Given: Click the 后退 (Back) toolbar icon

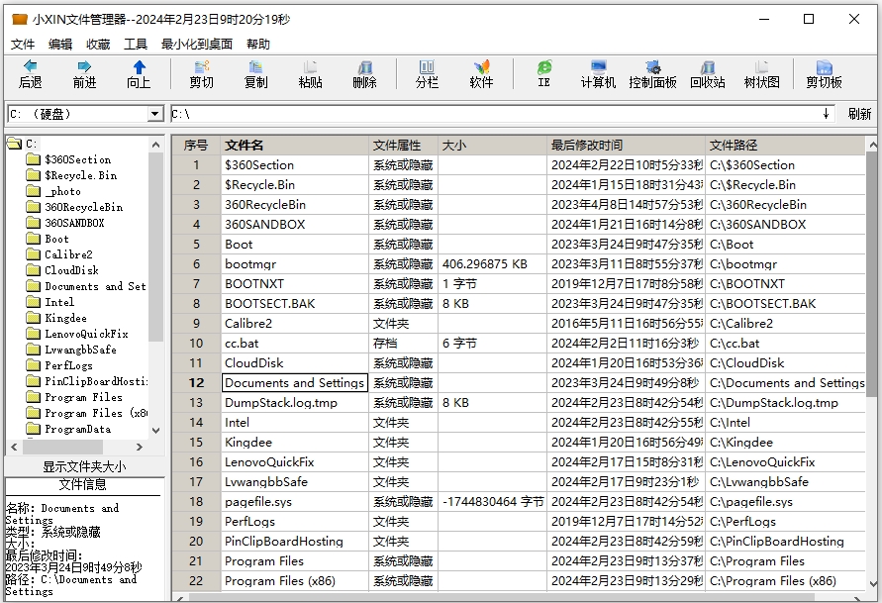Looking at the screenshot, I should coord(31,73).
